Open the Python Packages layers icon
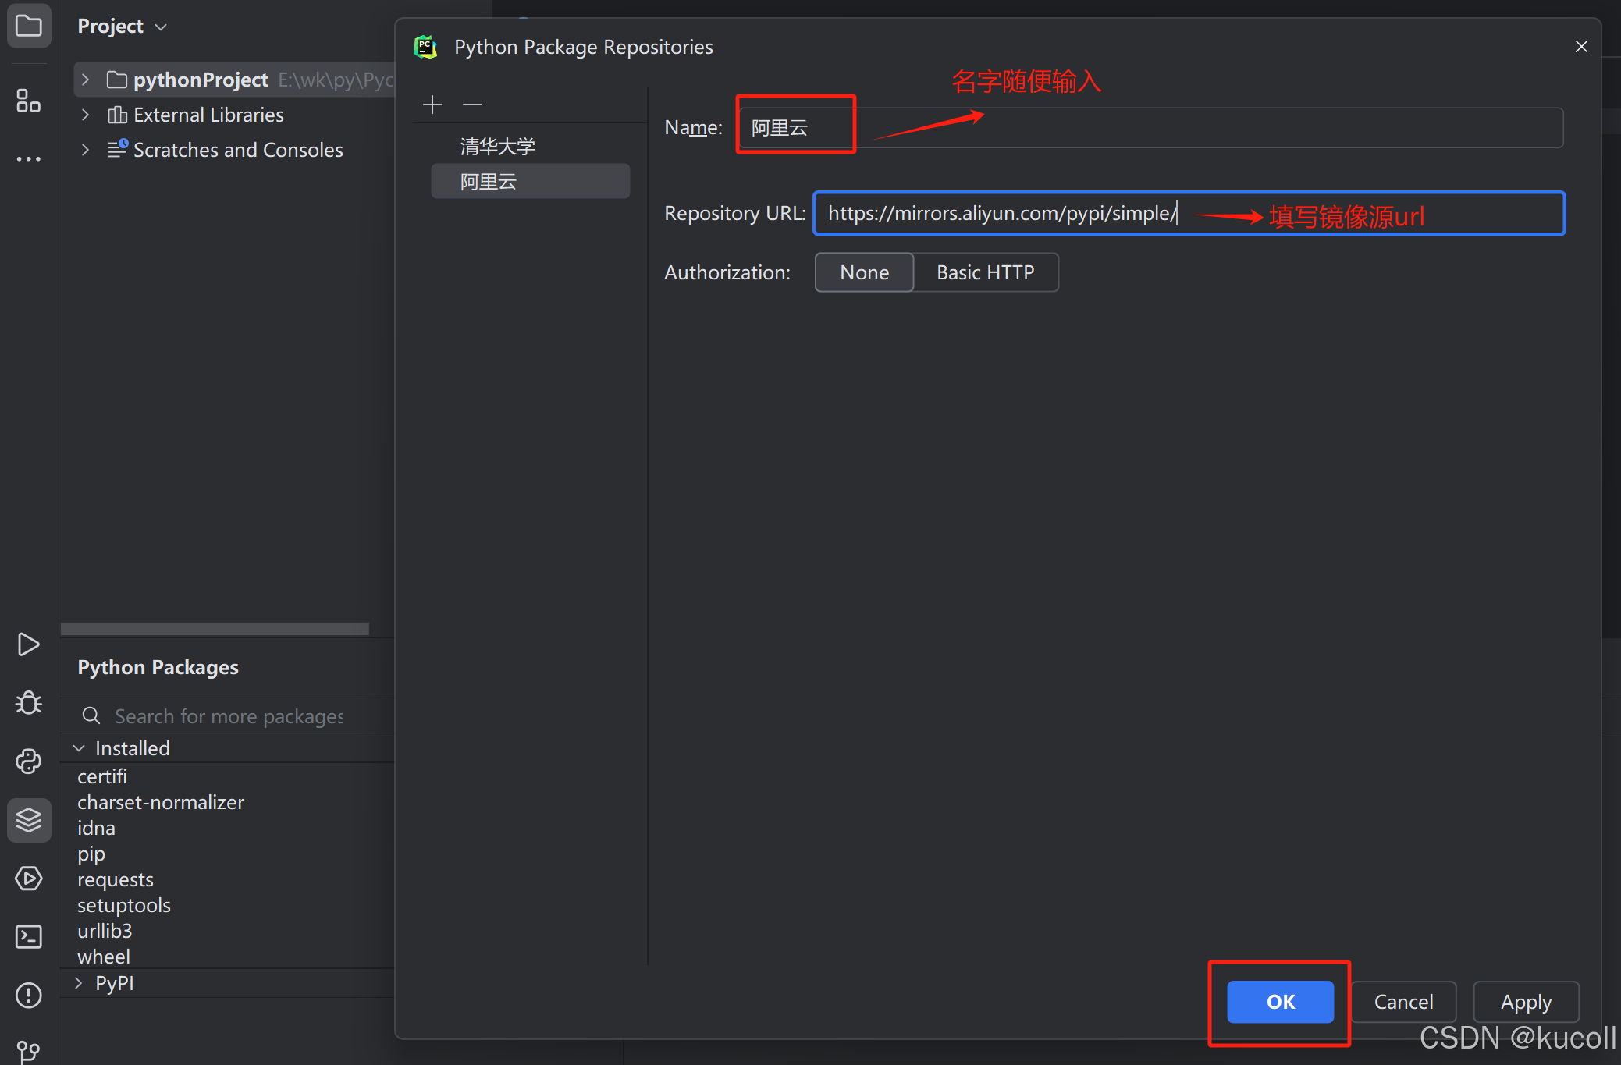1621x1065 pixels. point(29,820)
